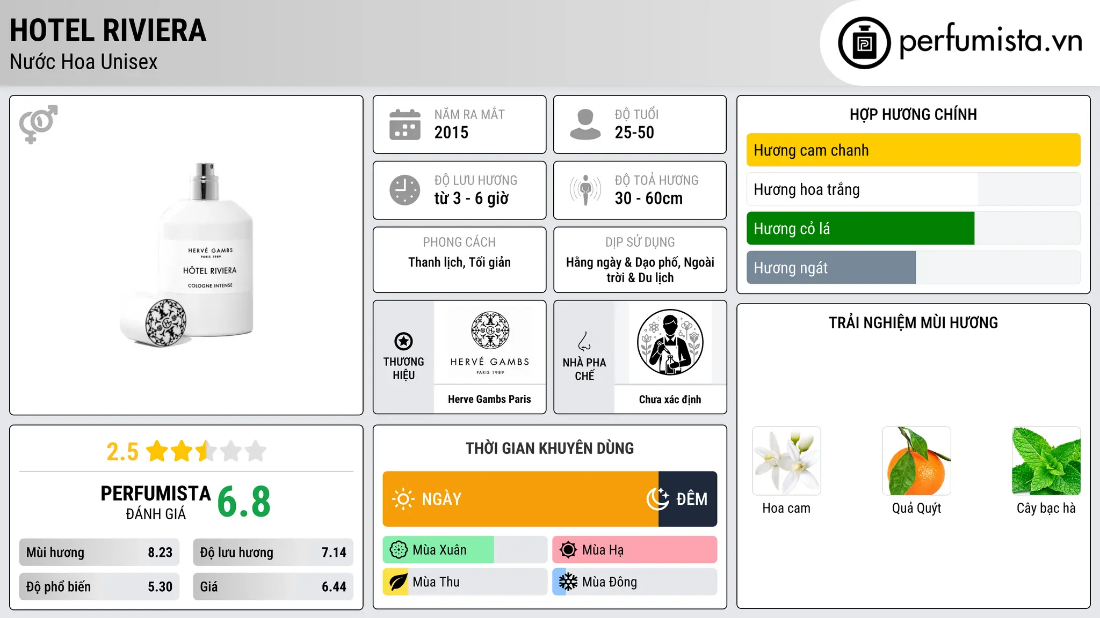Click the perfumista.vn perfume bottle logo icon
The image size is (1100, 618).
pyautogui.click(x=864, y=43)
